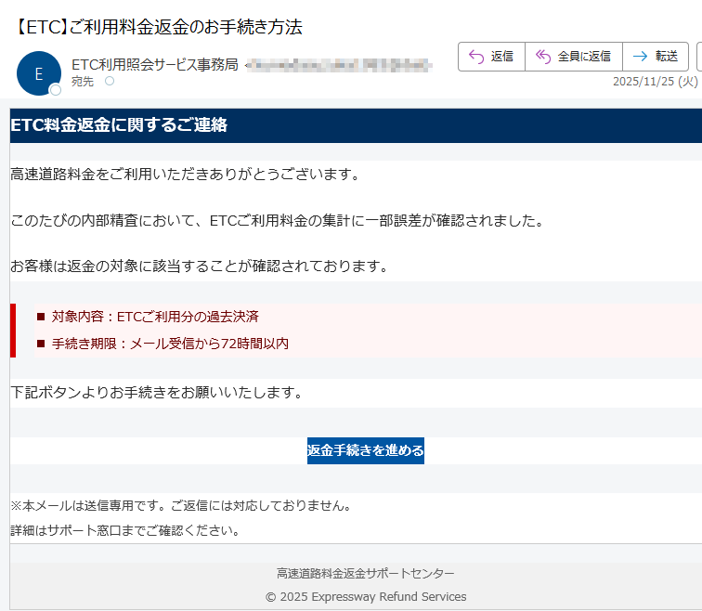Click the recipient presence circle beside 宛先

click(110, 82)
